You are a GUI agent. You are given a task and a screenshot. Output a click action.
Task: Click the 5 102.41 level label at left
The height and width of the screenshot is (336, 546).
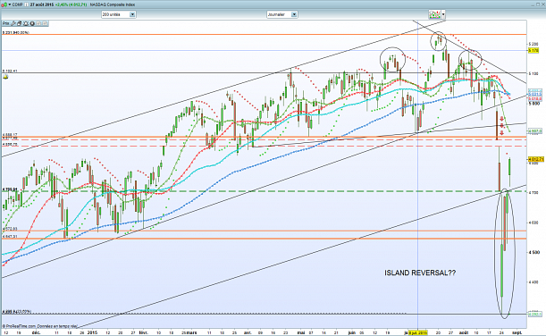pyautogui.click(x=10, y=71)
